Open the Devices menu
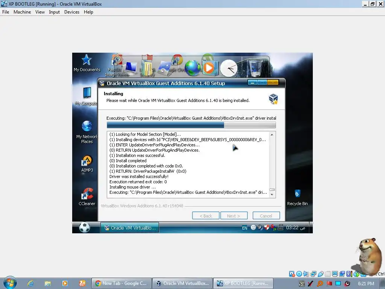This screenshot has width=385, height=289. pyautogui.click(x=72, y=12)
